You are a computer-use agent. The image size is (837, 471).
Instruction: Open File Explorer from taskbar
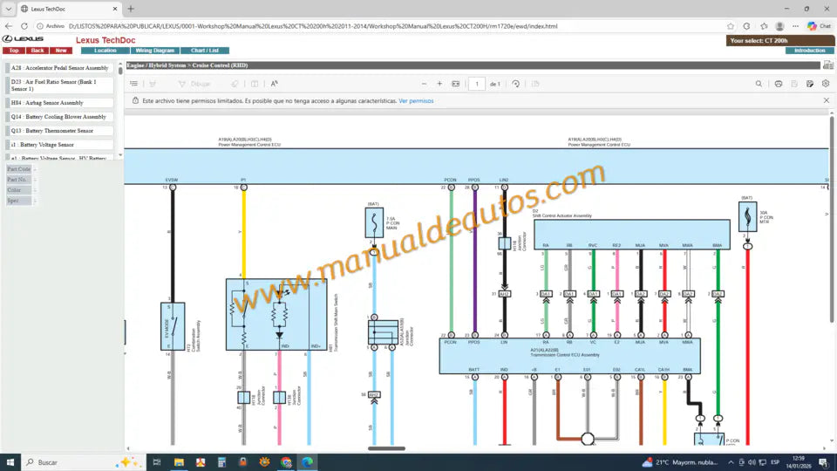(179, 462)
